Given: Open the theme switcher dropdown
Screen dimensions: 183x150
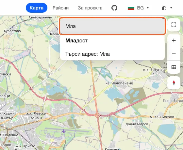Looking at the screenshot, I should pyautogui.click(x=167, y=8).
